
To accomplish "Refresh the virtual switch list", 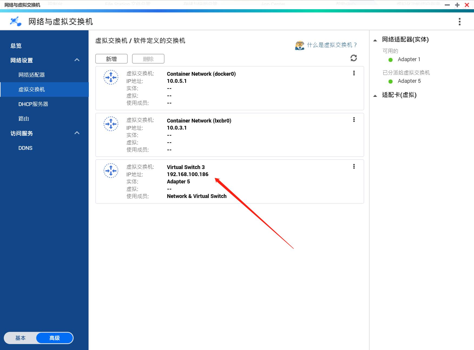I will coord(354,58).
